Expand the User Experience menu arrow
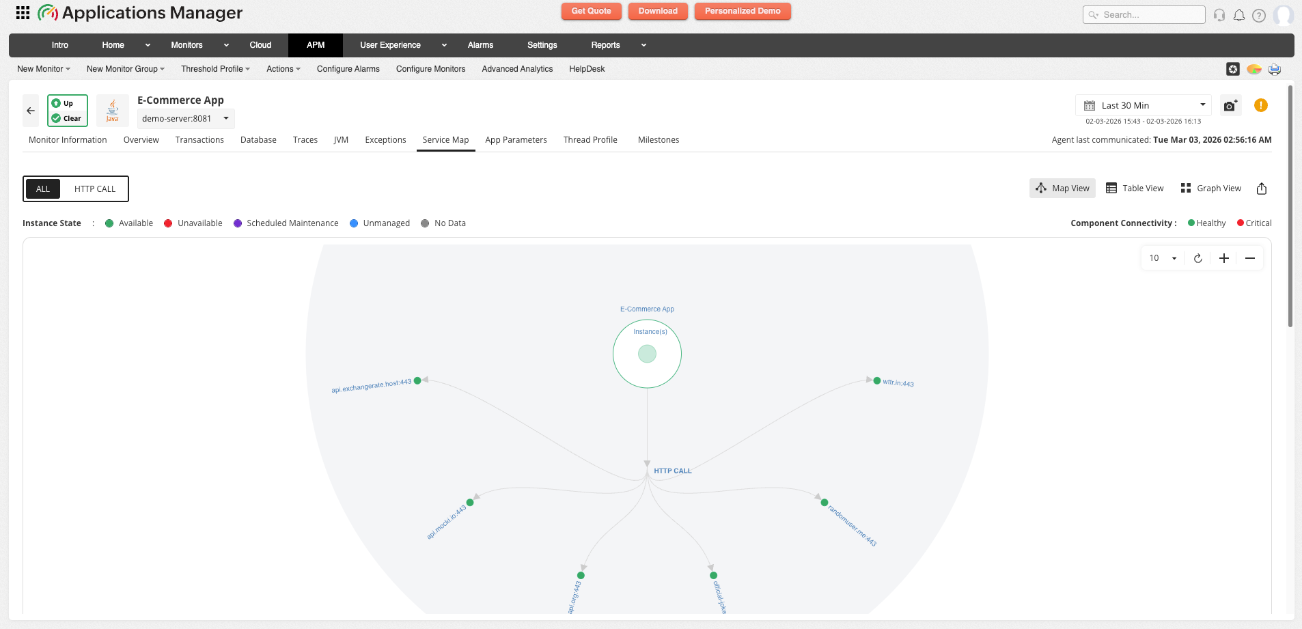1302x629 pixels. [x=444, y=45]
